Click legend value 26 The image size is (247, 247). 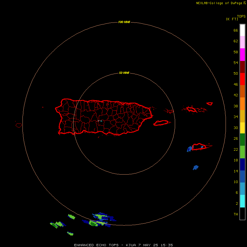click(x=236, y=139)
